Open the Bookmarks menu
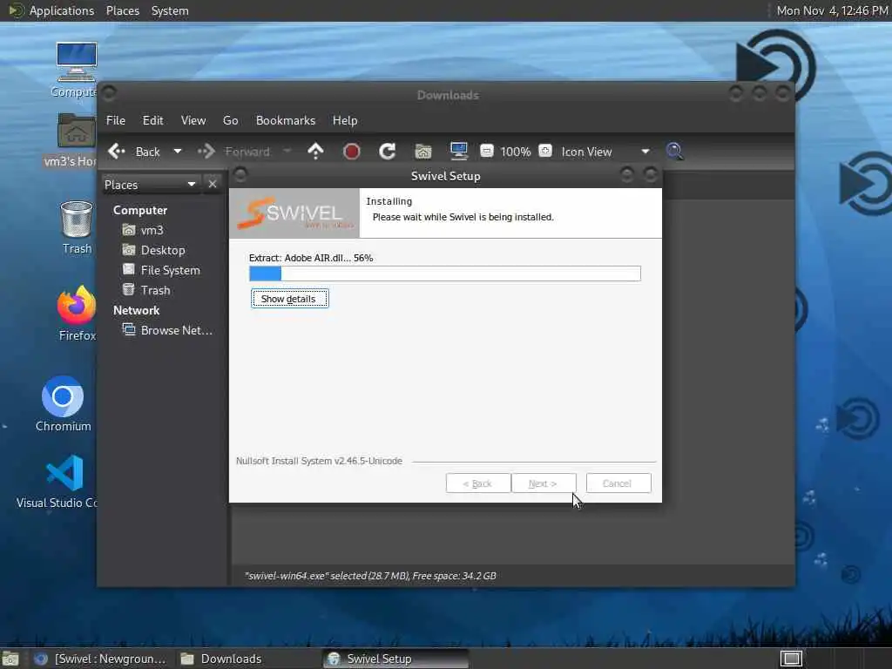This screenshot has width=892, height=669. pos(286,120)
